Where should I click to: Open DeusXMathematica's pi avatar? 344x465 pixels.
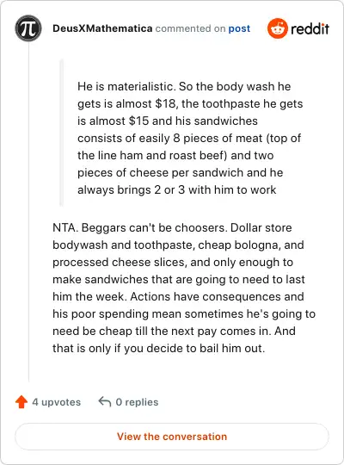[28, 28]
